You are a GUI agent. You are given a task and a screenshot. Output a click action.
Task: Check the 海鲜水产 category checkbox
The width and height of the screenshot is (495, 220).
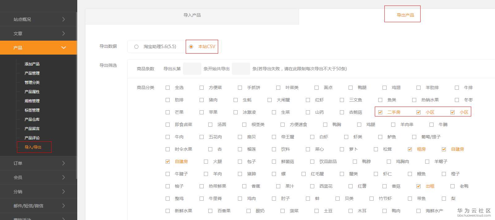pyautogui.click(x=418, y=211)
